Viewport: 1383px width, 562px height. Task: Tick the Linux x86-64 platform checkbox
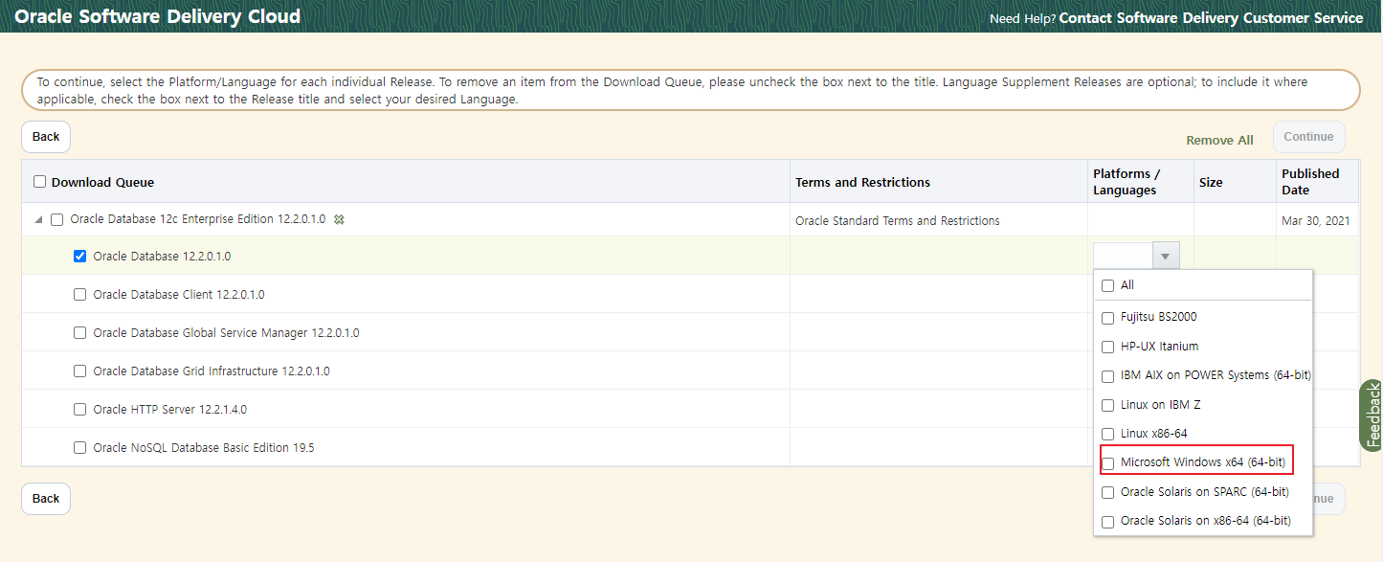click(x=1108, y=435)
